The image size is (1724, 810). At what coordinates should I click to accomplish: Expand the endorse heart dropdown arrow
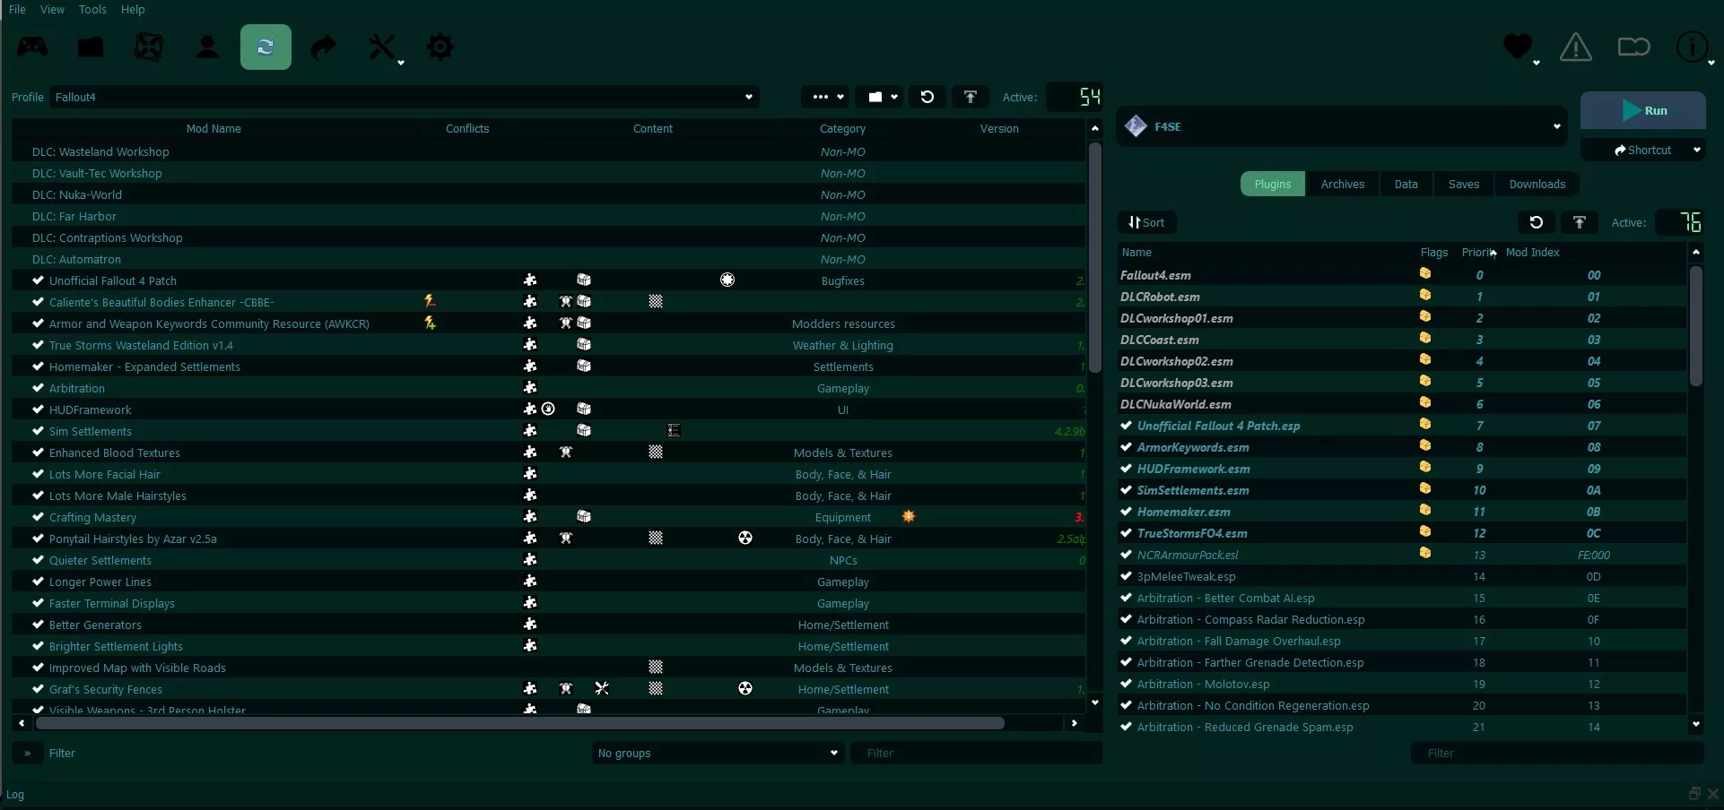1537,63
